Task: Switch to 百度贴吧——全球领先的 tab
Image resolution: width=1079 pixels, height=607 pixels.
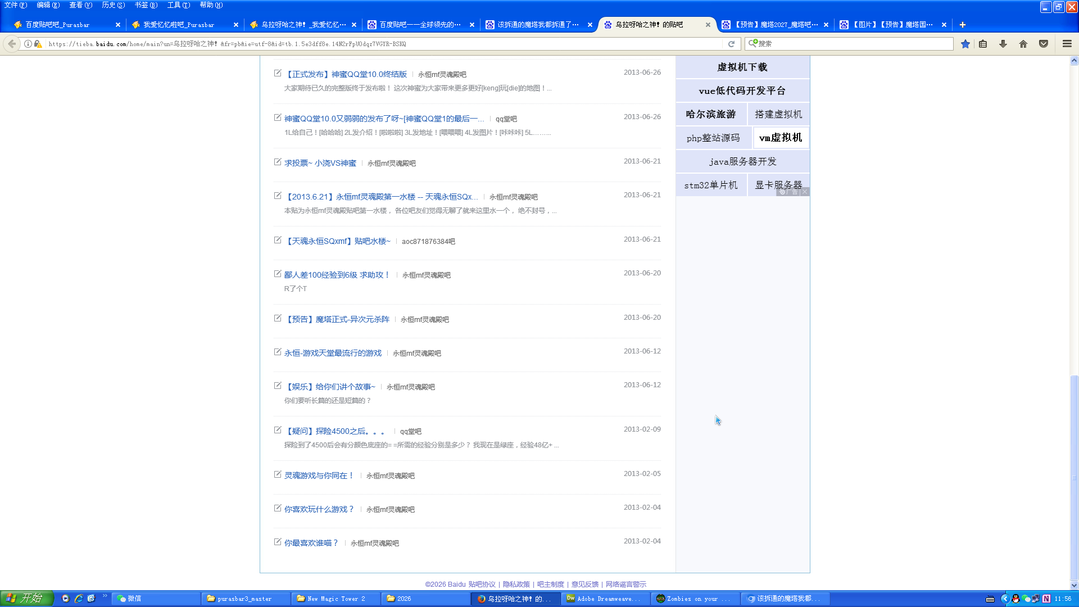Action: (419, 25)
